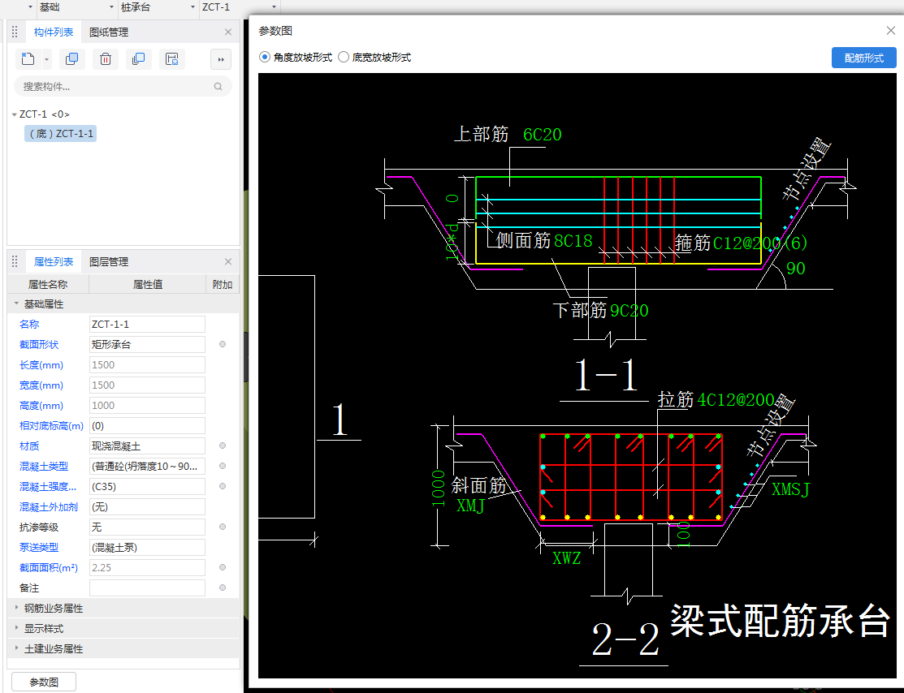Close the component list panel
This screenshot has width=904, height=693.
pyautogui.click(x=228, y=32)
